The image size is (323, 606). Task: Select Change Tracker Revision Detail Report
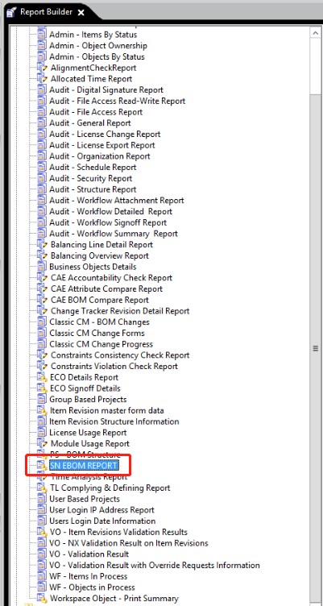(x=120, y=311)
